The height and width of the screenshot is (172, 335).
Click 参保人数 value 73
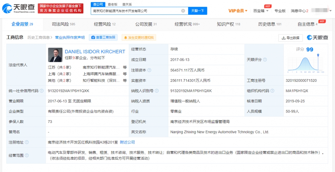(x=50, y=122)
